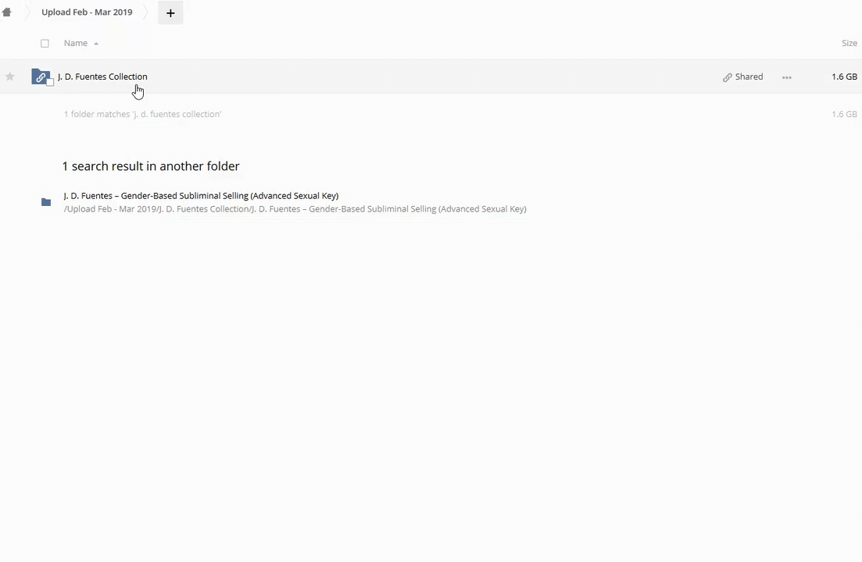Click the '1 folder matches' summary text
This screenshot has height=562, width=862.
(142, 114)
